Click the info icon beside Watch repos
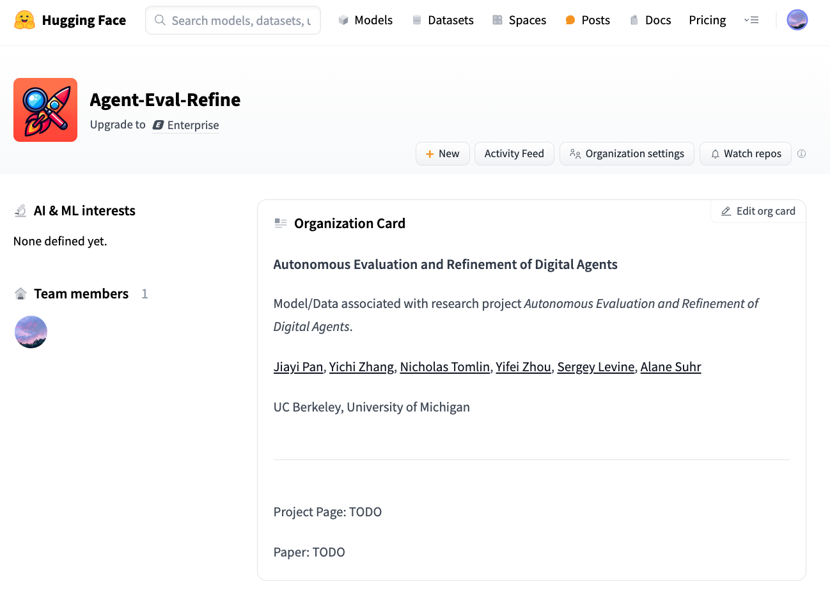830x600 pixels. pyautogui.click(x=801, y=154)
